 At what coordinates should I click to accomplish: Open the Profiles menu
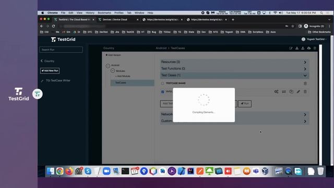[x=119, y=13]
